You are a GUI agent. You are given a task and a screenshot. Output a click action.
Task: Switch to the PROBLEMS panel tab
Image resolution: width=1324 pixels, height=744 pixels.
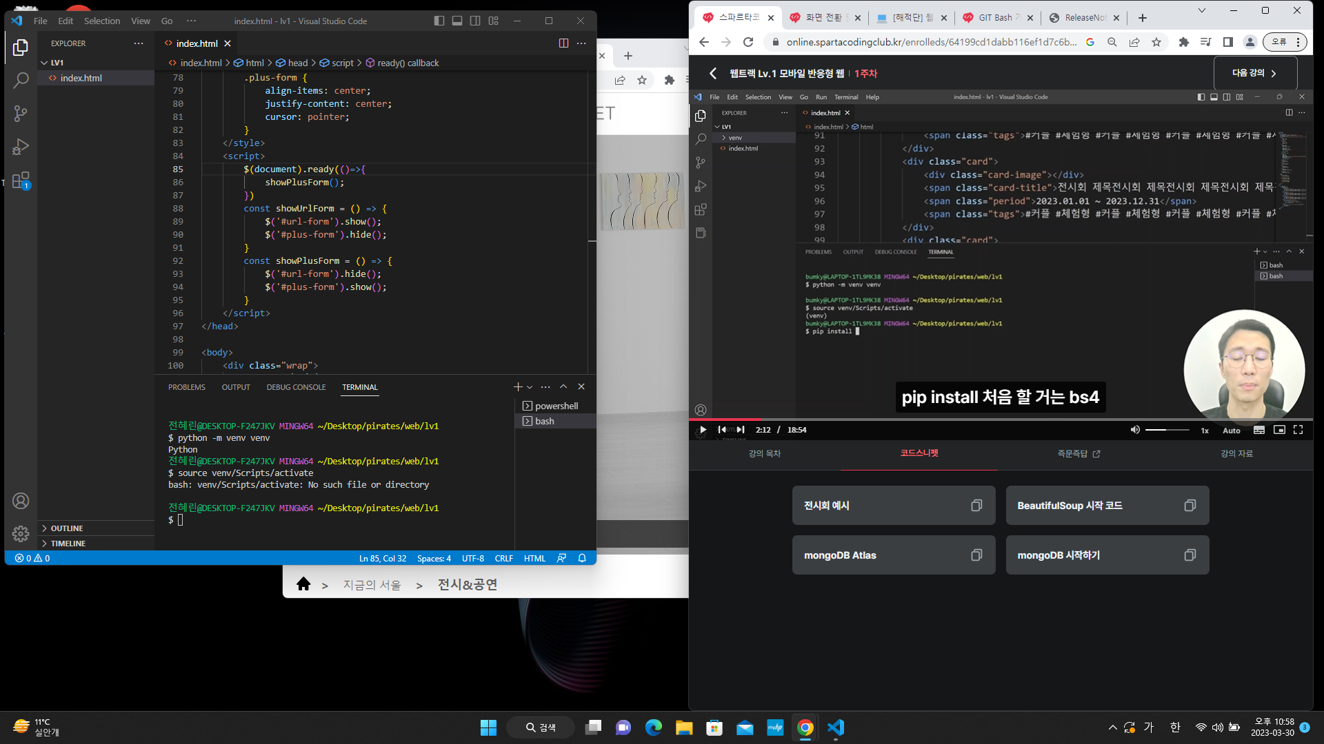(187, 387)
